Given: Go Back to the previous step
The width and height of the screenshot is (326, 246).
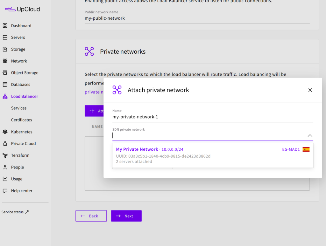Looking at the screenshot, I should [x=91, y=216].
